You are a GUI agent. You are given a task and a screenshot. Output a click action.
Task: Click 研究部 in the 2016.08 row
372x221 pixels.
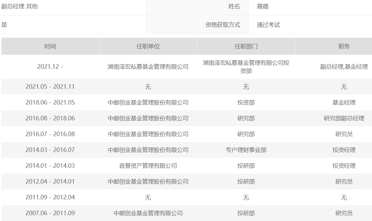(x=246, y=118)
